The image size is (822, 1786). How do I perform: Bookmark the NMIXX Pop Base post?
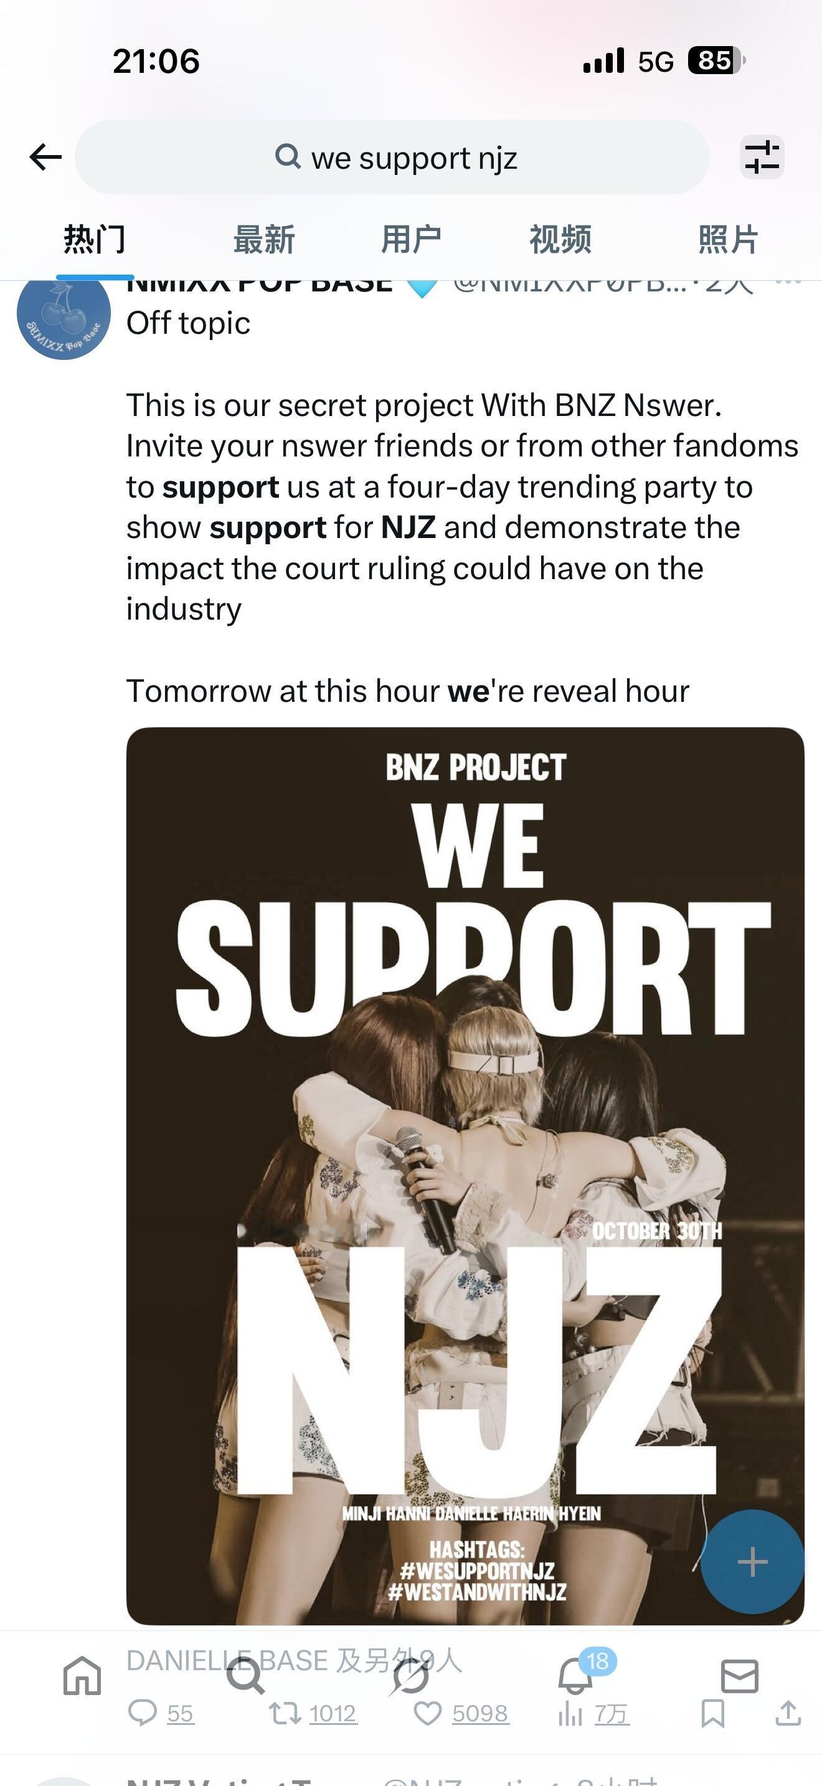pyautogui.click(x=712, y=1714)
